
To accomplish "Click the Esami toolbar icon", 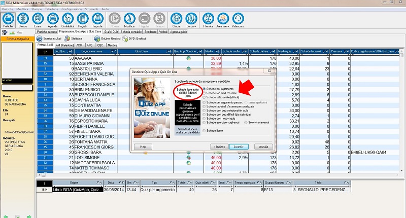I will [38, 20].
